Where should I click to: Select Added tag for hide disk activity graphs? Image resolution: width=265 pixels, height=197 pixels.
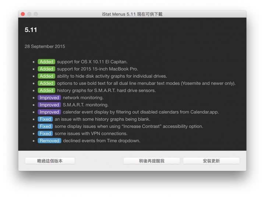click(46, 76)
